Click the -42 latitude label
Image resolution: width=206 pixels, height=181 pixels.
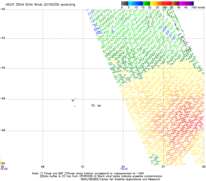3,38
